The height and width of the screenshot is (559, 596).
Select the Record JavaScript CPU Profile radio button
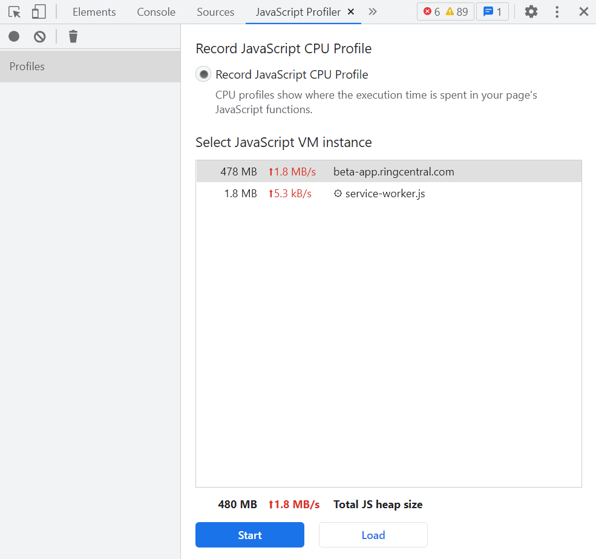[203, 74]
